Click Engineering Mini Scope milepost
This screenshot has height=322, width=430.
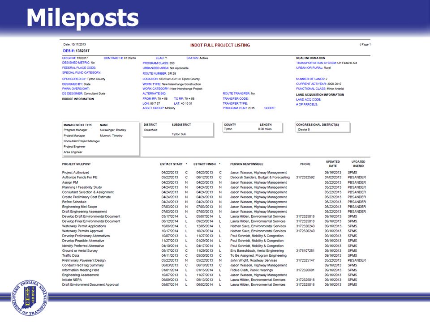pos(80,207)
